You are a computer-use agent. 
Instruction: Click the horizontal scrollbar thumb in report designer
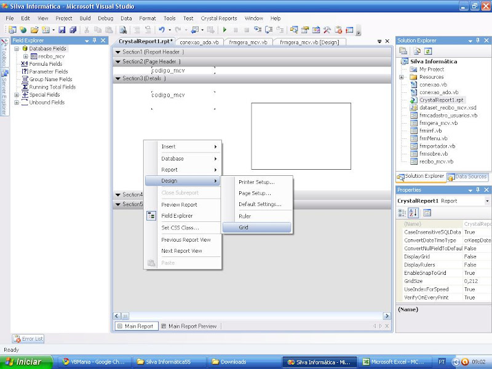point(125,316)
